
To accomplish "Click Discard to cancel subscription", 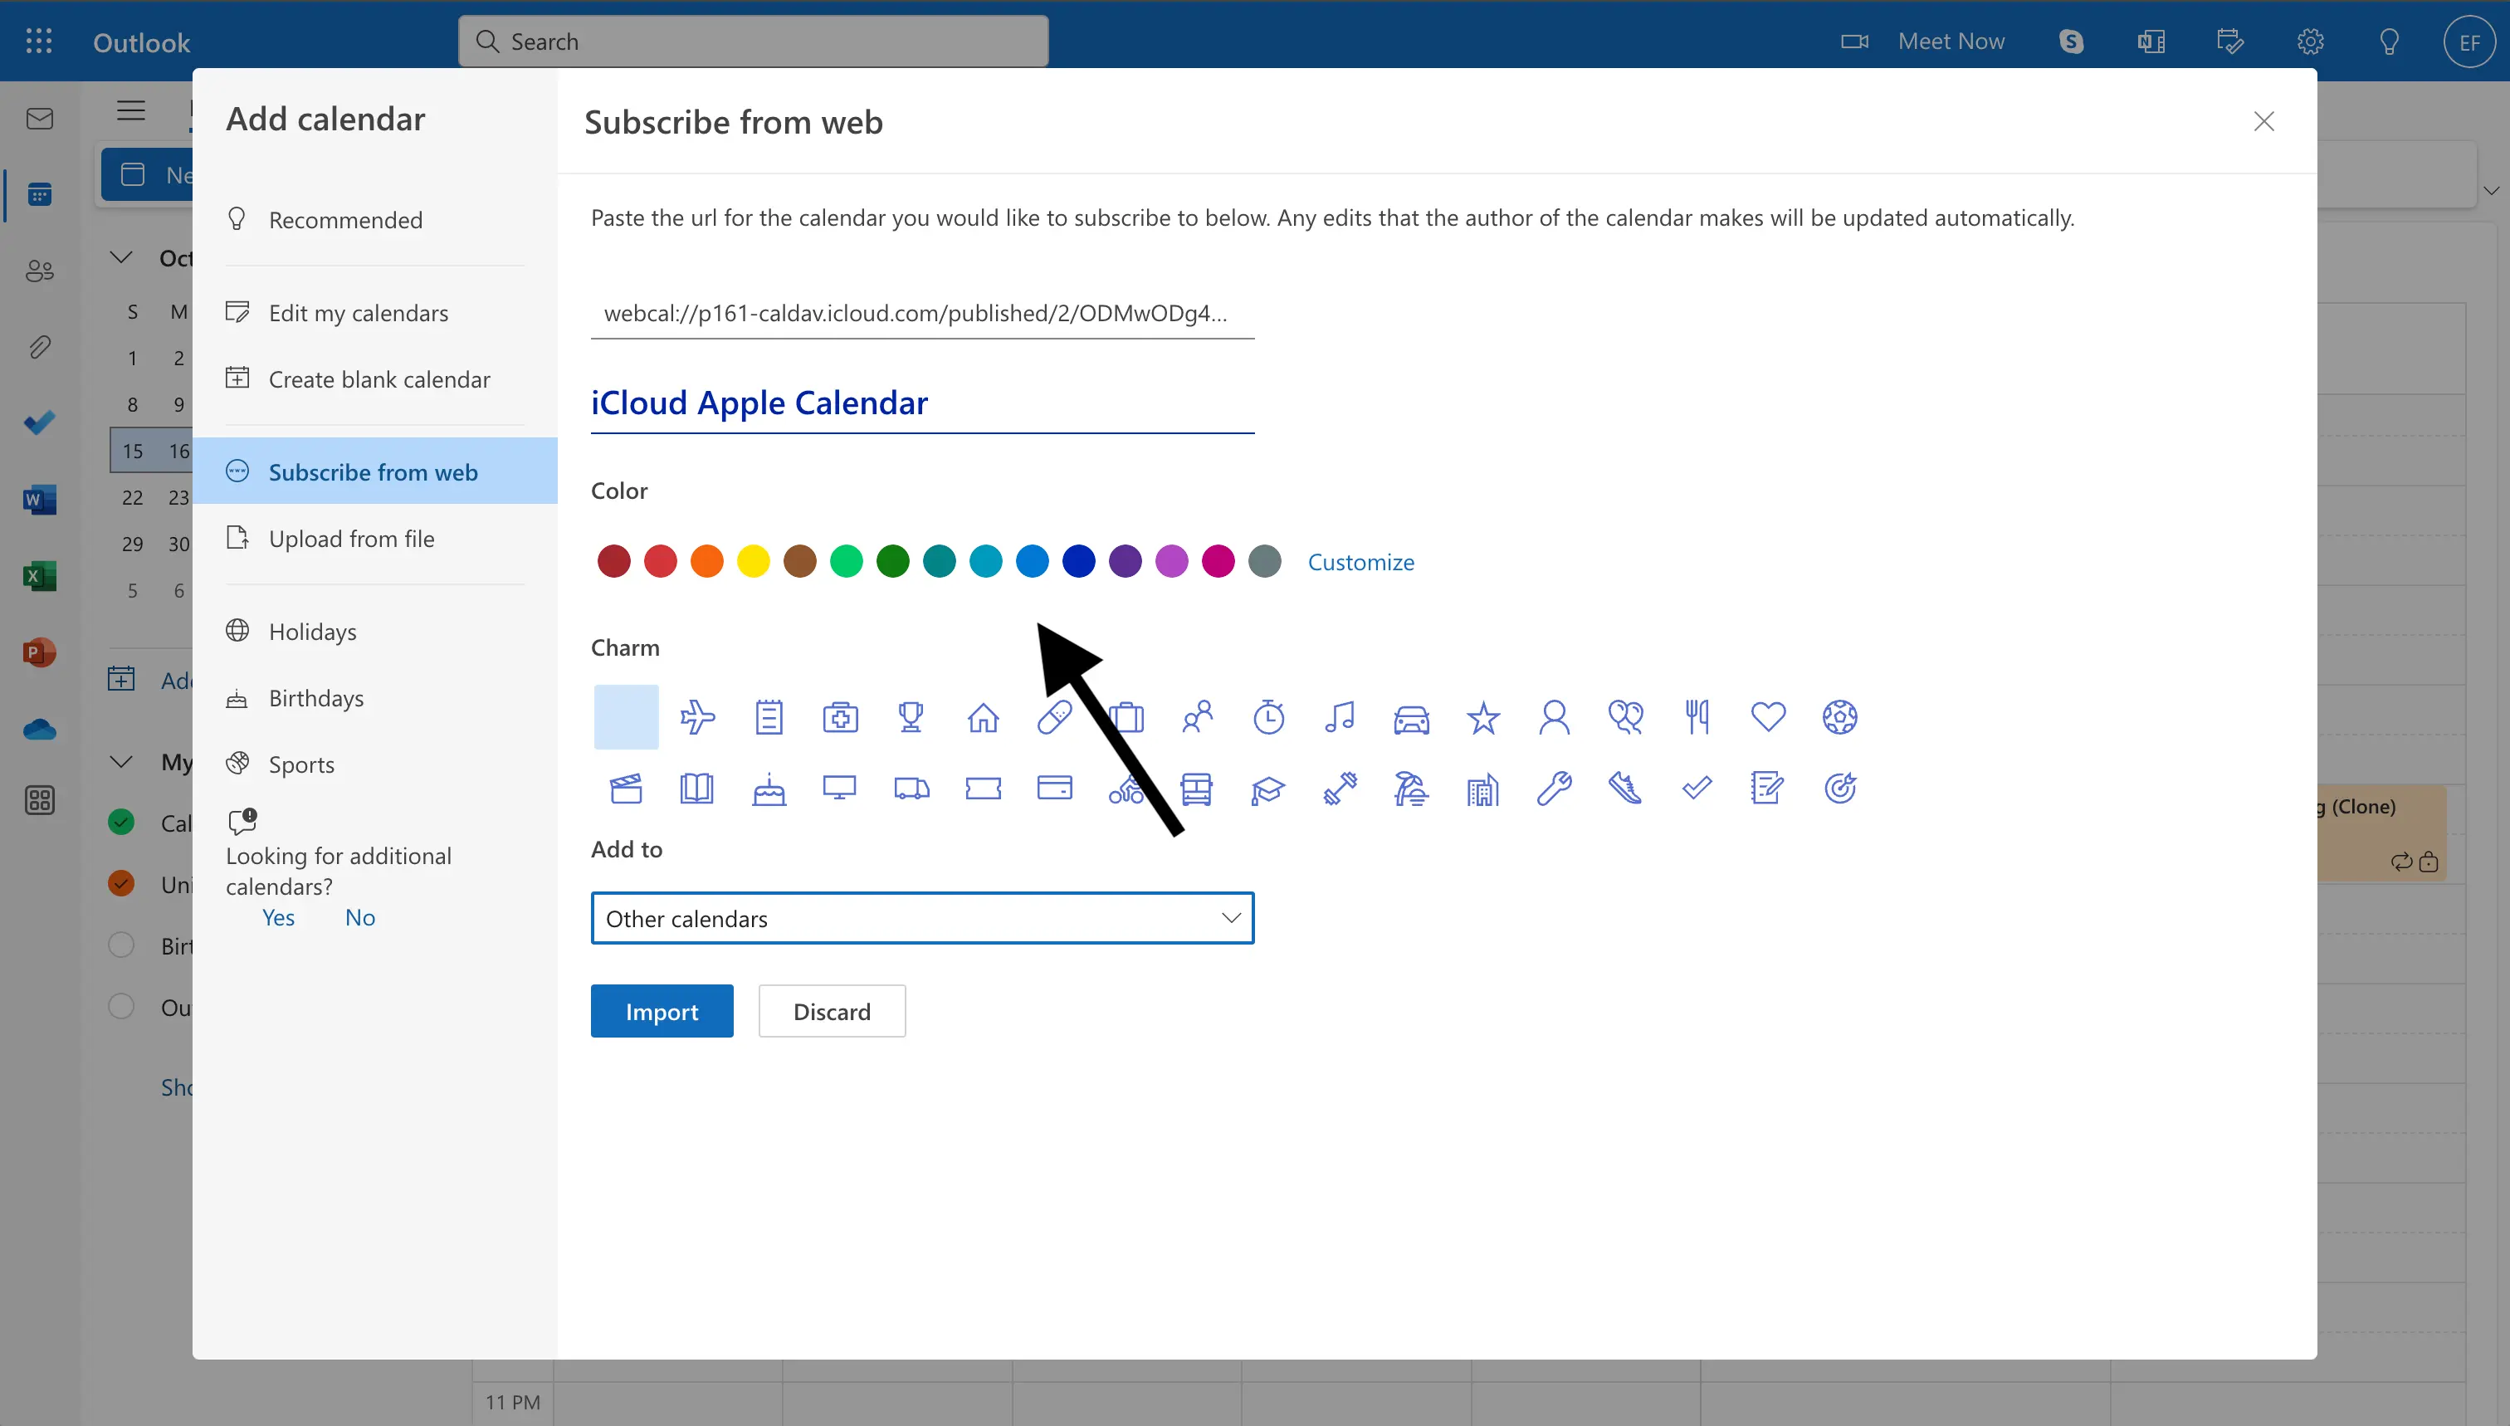I will (x=833, y=1010).
